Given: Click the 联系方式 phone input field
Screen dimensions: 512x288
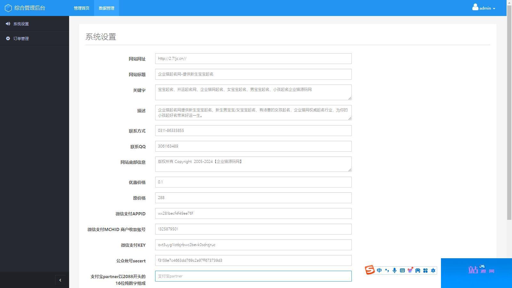Looking at the screenshot, I should point(253,131).
